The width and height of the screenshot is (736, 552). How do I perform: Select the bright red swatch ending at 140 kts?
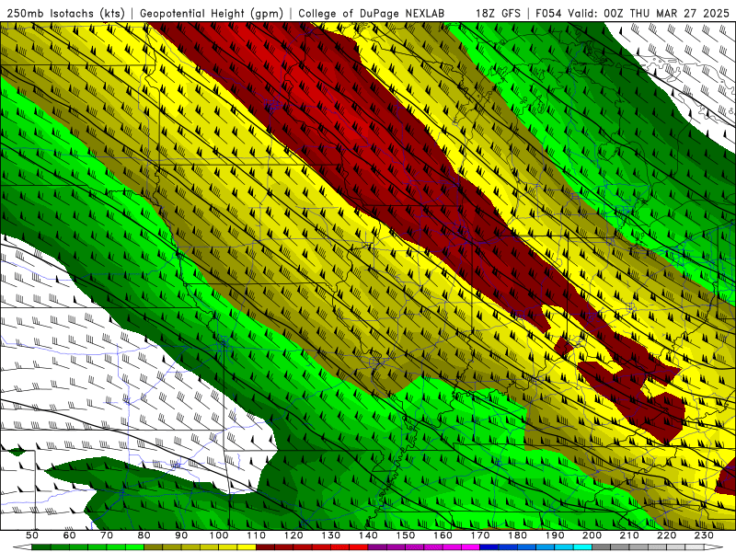point(359,546)
